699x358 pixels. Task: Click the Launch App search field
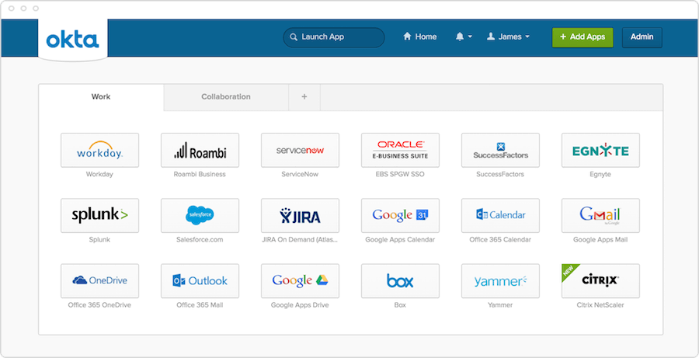point(334,36)
